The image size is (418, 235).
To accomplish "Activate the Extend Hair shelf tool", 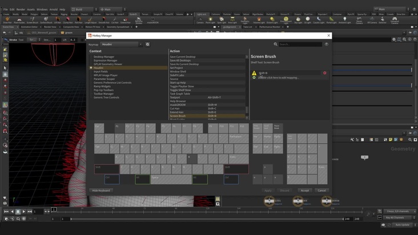I will pyautogui.click(x=125, y=20).
